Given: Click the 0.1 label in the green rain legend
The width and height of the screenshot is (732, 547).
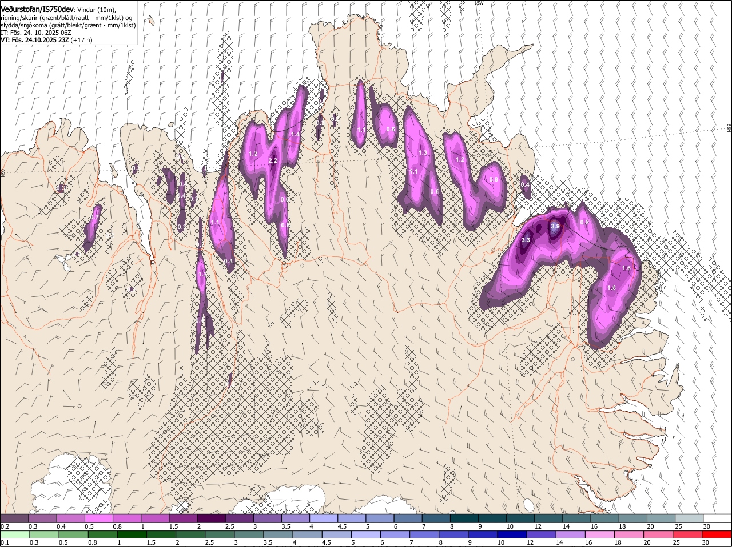Looking at the screenshot, I should click(5, 542).
